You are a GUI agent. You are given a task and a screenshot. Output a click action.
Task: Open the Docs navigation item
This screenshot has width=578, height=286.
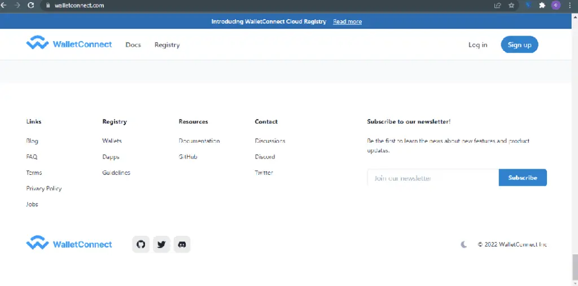[133, 45]
